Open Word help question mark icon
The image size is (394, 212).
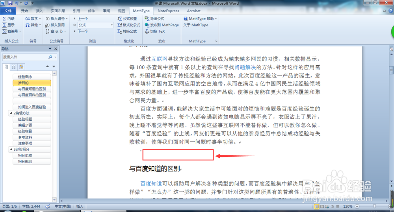(x=390, y=11)
